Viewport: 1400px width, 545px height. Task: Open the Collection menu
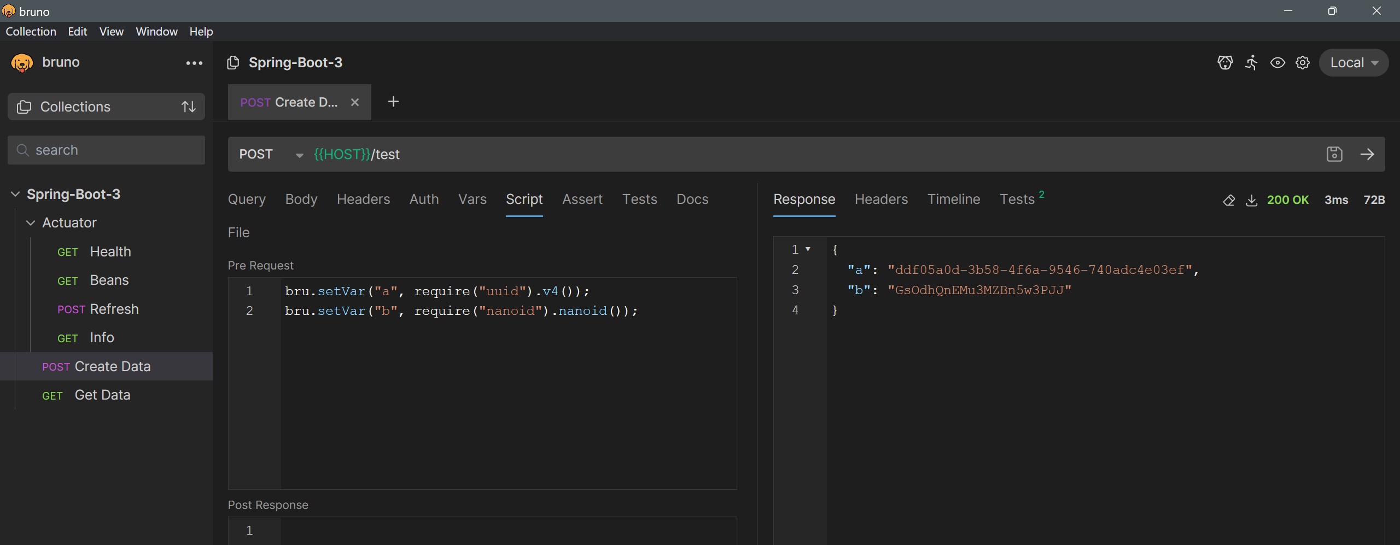tap(31, 32)
